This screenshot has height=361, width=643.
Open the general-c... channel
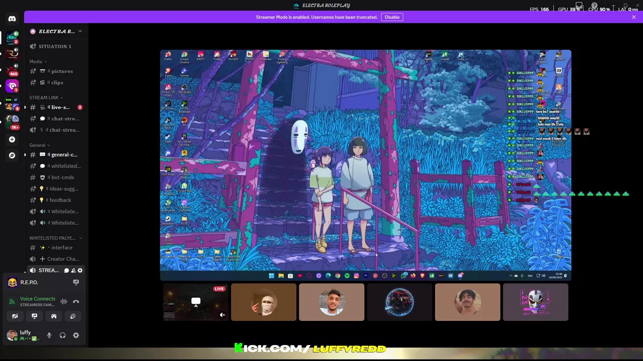[56, 155]
